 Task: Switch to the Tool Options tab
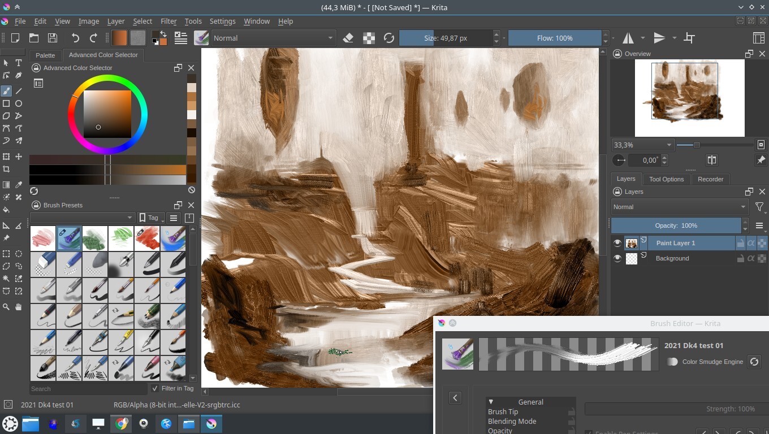point(666,179)
